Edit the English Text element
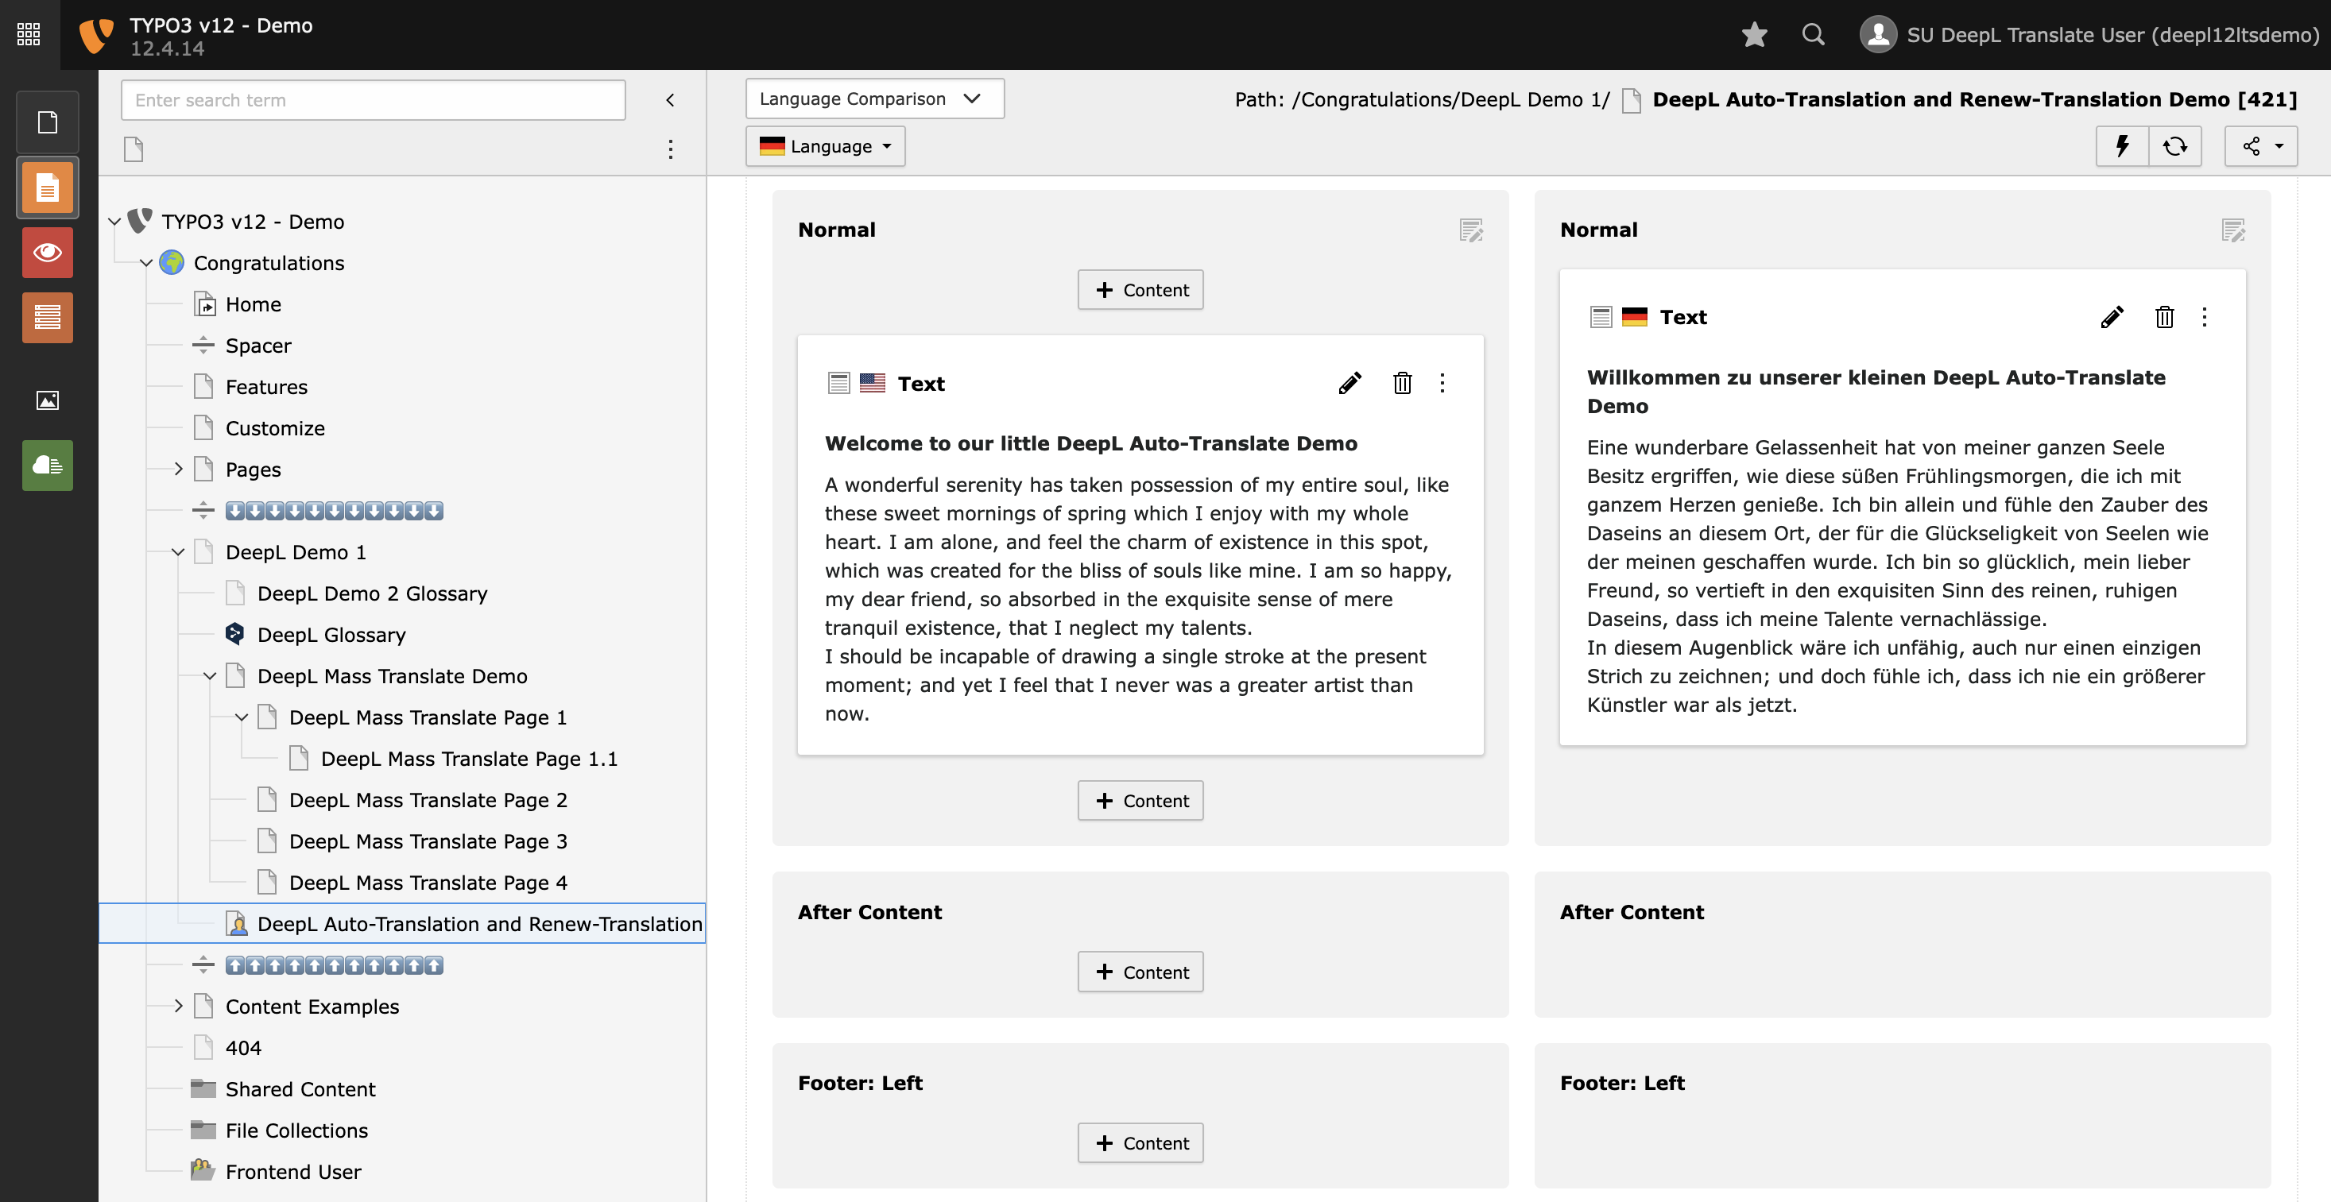 click(1350, 384)
